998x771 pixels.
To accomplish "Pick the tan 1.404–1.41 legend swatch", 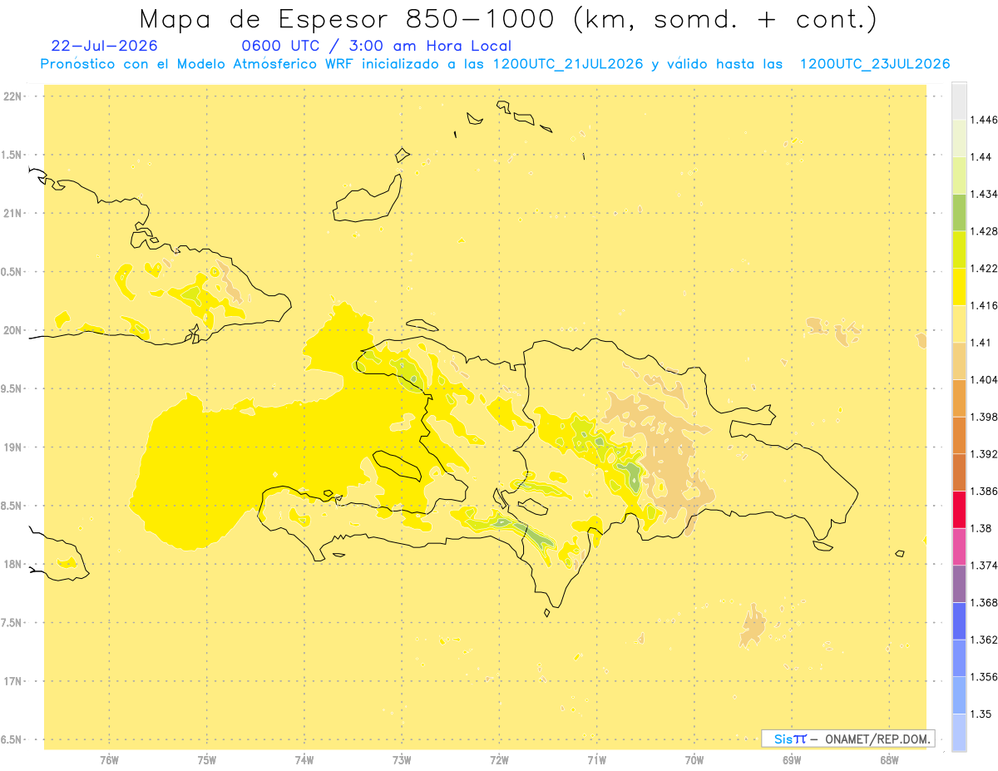I will coord(959,361).
